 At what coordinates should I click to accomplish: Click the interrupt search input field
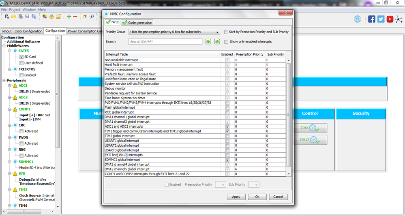[165, 42]
